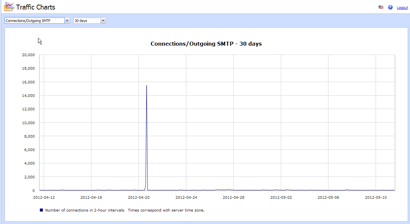This screenshot has width=410, height=224.
Task: Click the Logout link
Action: pos(402,8)
